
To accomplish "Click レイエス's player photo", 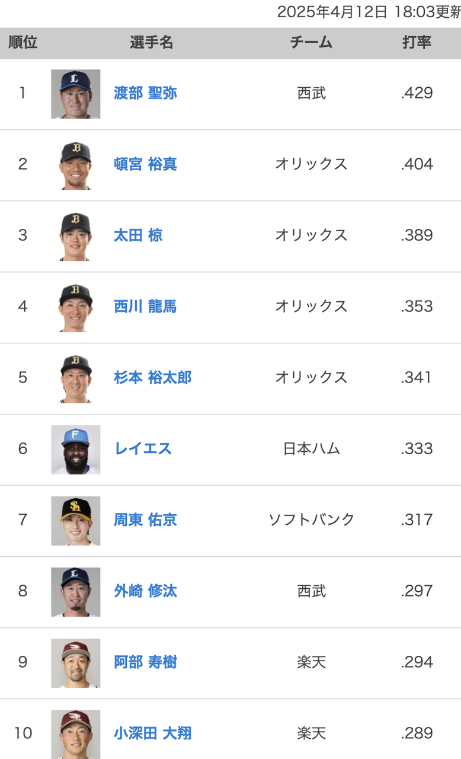I will 75,449.
